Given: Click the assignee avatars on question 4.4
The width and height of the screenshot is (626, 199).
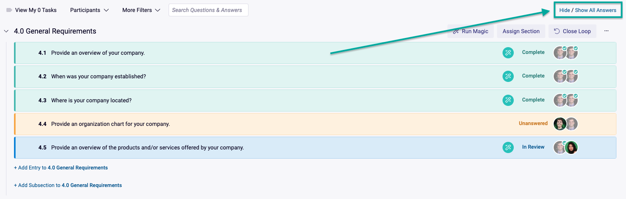Looking at the screenshot, I should [x=566, y=124].
